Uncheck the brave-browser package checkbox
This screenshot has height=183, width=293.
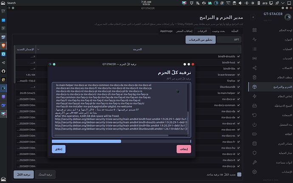pyautogui.click(x=239, y=75)
